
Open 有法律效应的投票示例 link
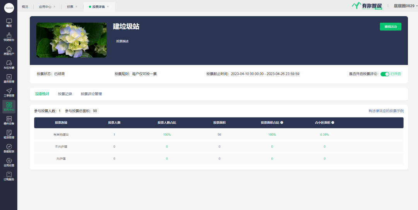click(385, 111)
